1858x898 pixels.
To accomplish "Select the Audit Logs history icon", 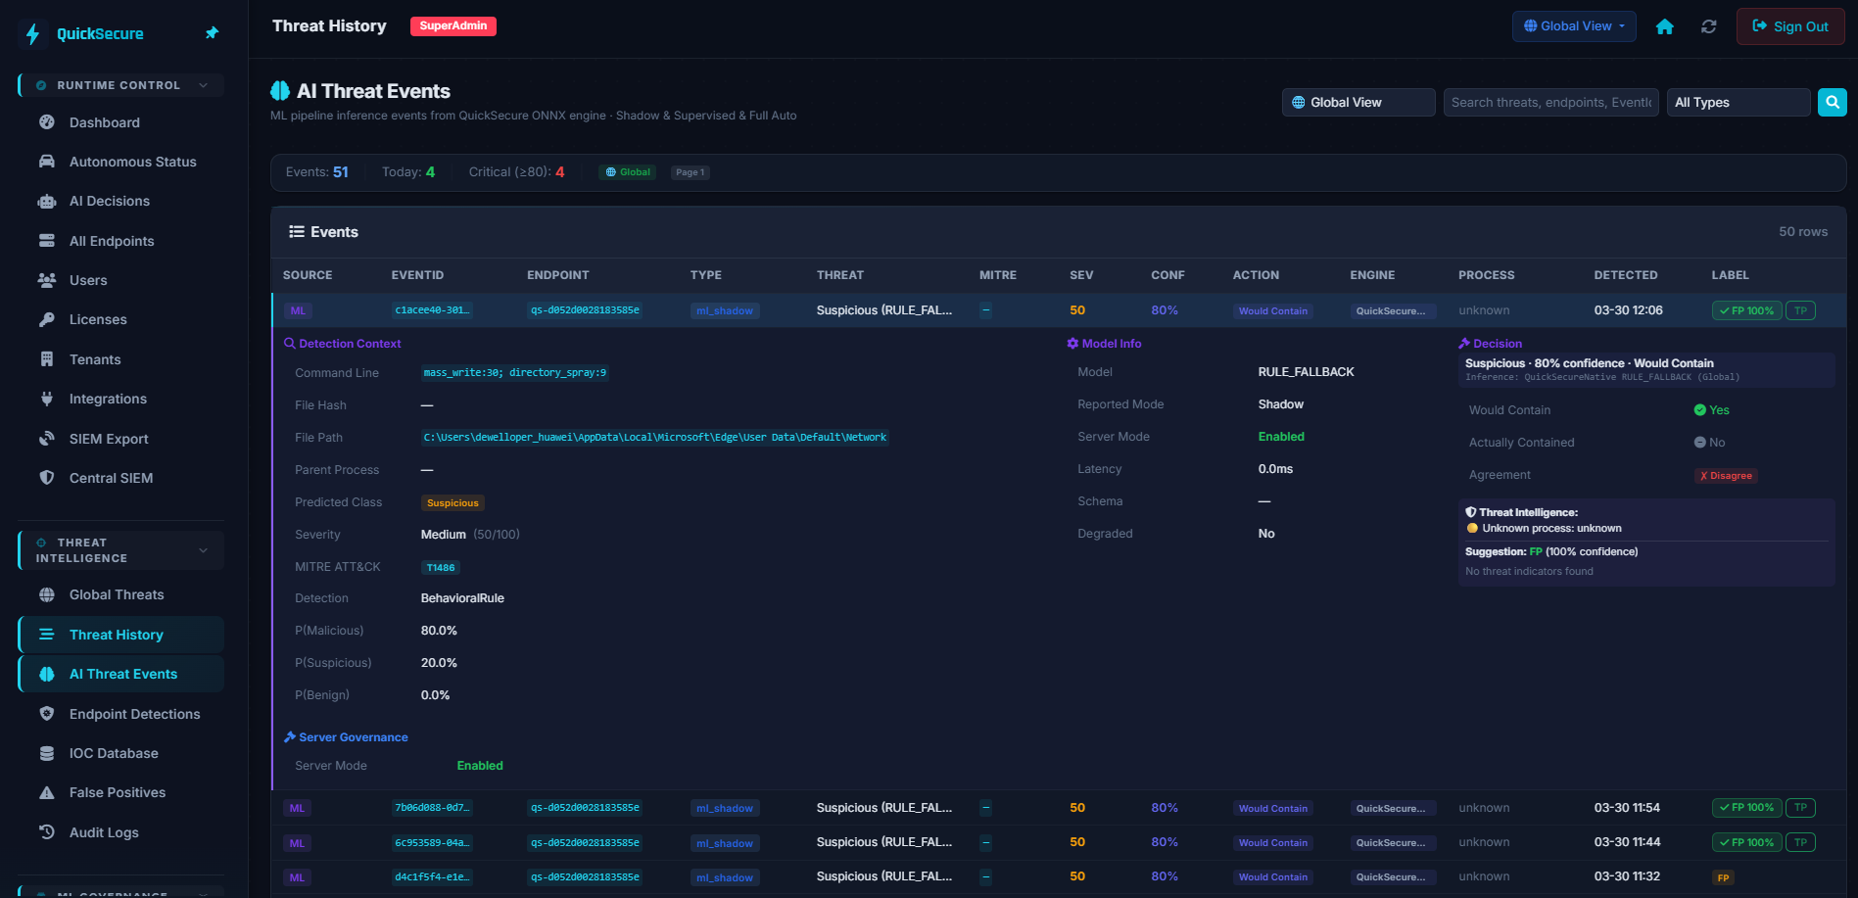I will tap(47, 831).
